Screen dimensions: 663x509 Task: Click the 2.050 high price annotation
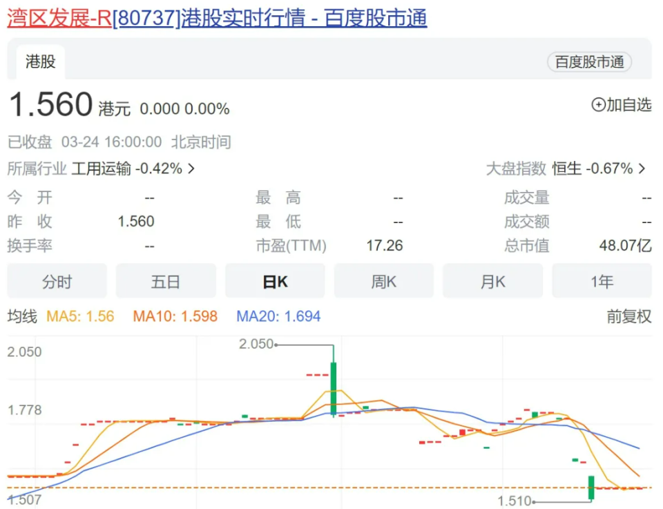pyautogui.click(x=256, y=344)
